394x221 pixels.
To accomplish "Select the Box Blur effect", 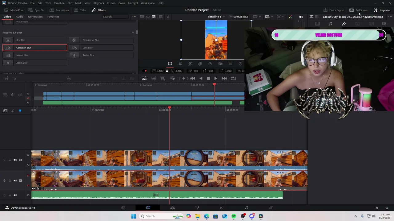I will (34, 40).
